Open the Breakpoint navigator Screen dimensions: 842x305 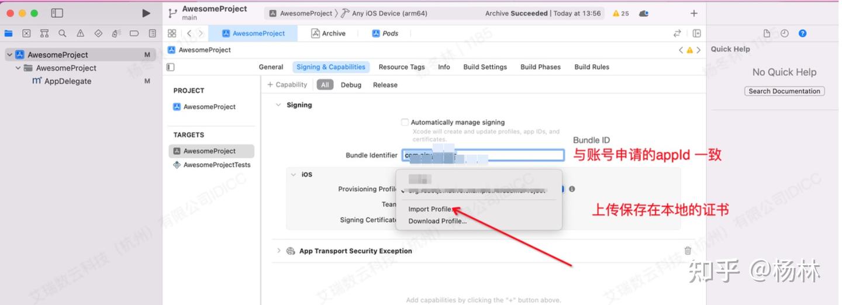click(134, 33)
